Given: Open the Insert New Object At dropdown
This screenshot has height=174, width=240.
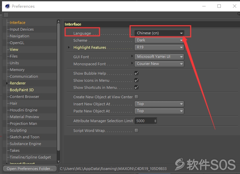Looking at the screenshot, I should [159, 104].
